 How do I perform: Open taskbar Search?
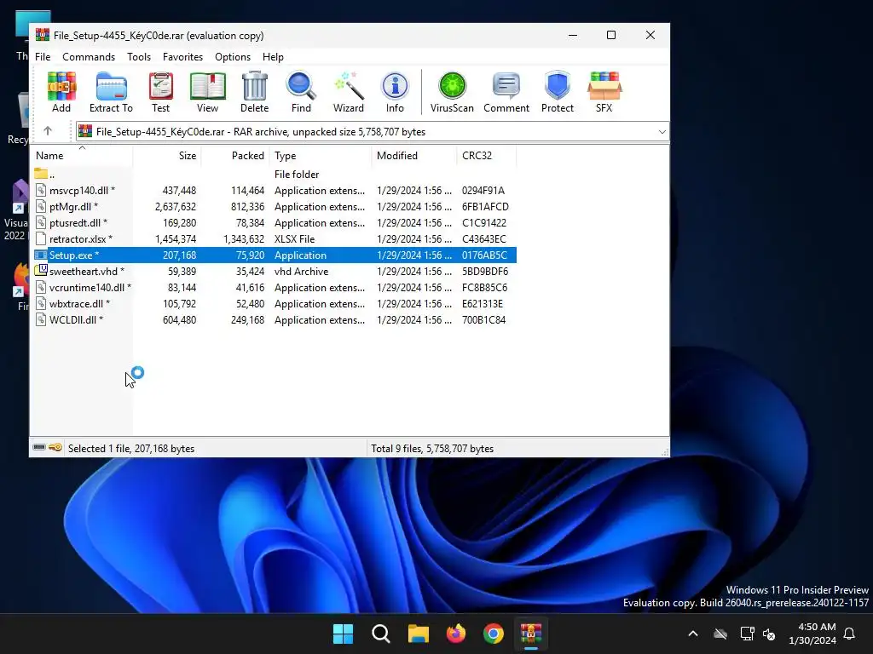381,634
